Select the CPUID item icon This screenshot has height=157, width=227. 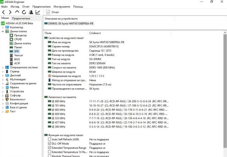coord(11,39)
